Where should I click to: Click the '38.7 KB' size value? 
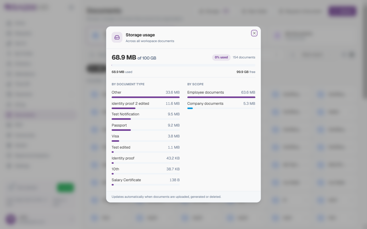tap(173, 169)
